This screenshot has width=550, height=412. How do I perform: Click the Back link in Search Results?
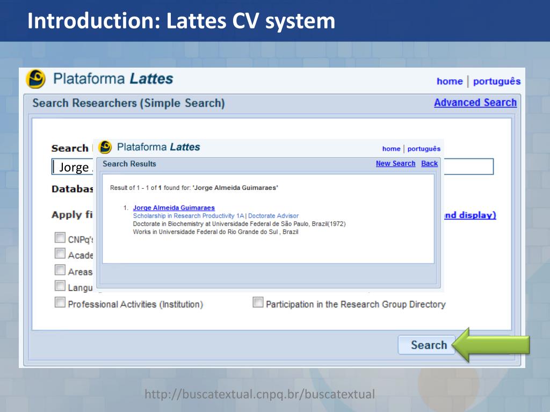tap(429, 164)
